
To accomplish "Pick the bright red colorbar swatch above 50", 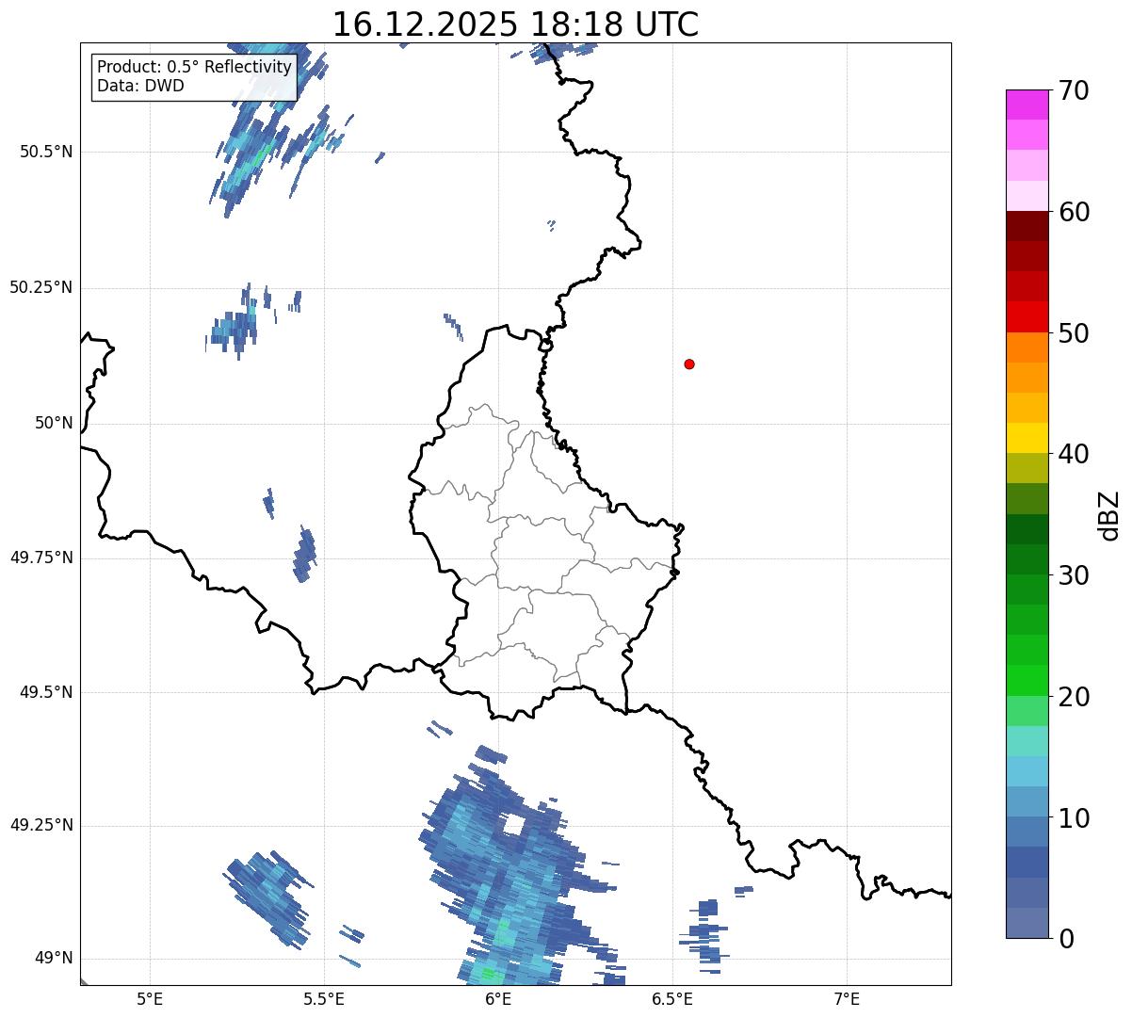I will coord(1027,316).
